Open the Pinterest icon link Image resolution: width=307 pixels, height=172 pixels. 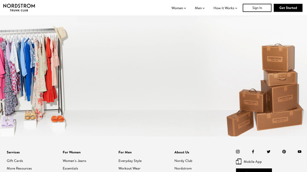(x=284, y=152)
